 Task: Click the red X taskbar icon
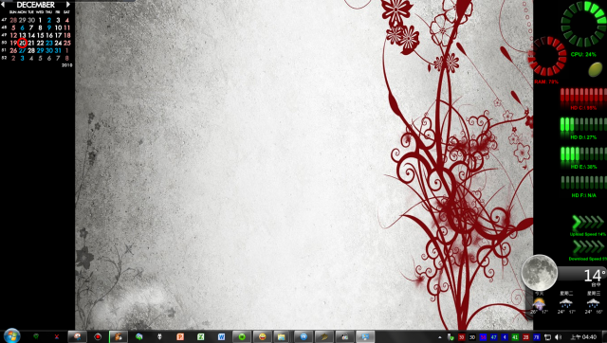click(57, 336)
